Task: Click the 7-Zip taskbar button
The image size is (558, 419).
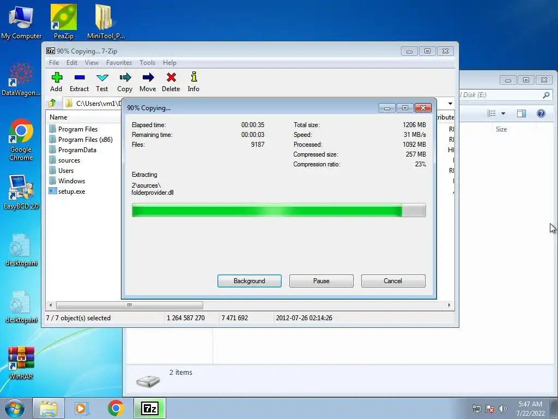Action: pyautogui.click(x=149, y=408)
